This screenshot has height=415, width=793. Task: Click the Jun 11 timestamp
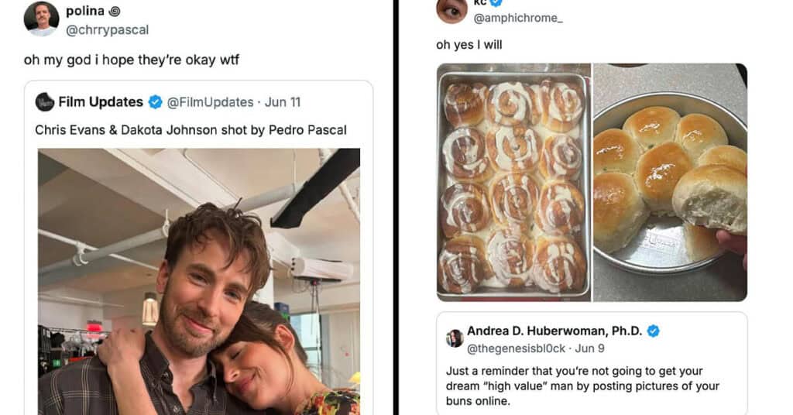[x=283, y=102]
